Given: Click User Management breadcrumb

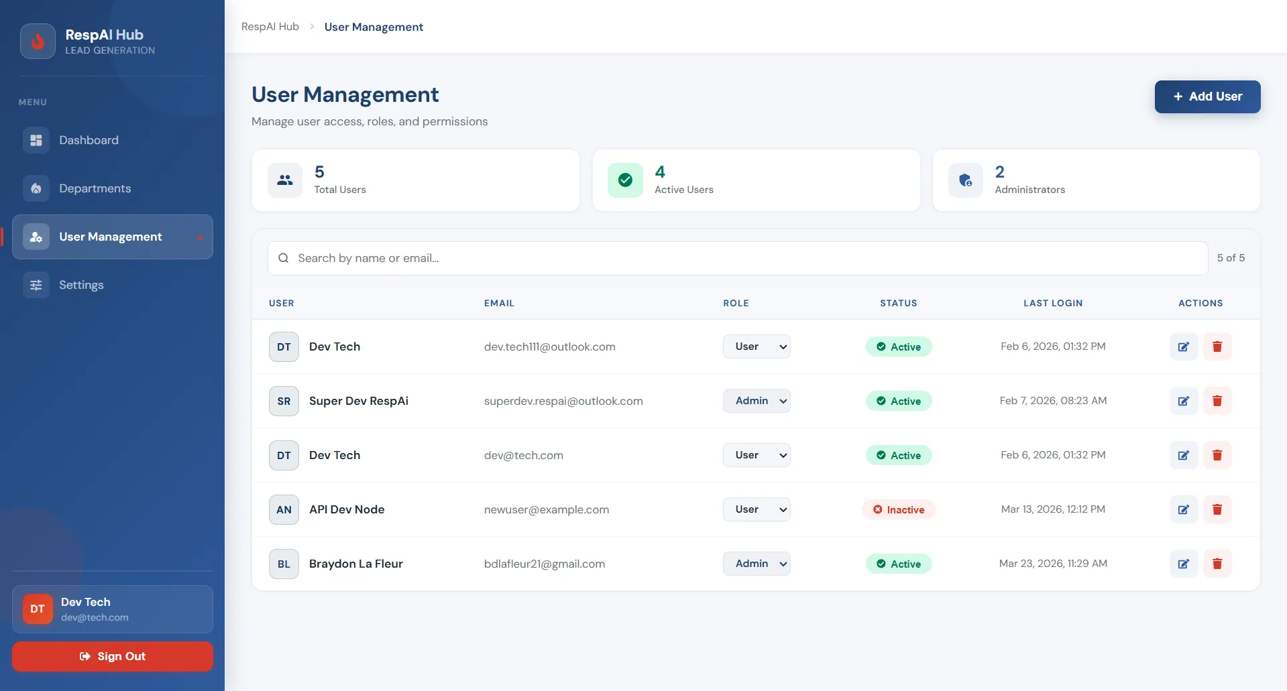Looking at the screenshot, I should click(x=374, y=27).
